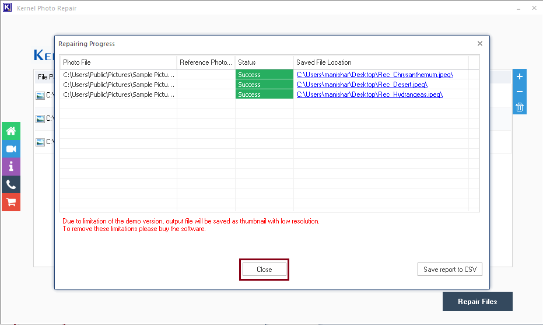The height and width of the screenshot is (325, 543).
Task: Open the phone contact sidebar icon
Action: coord(11,185)
